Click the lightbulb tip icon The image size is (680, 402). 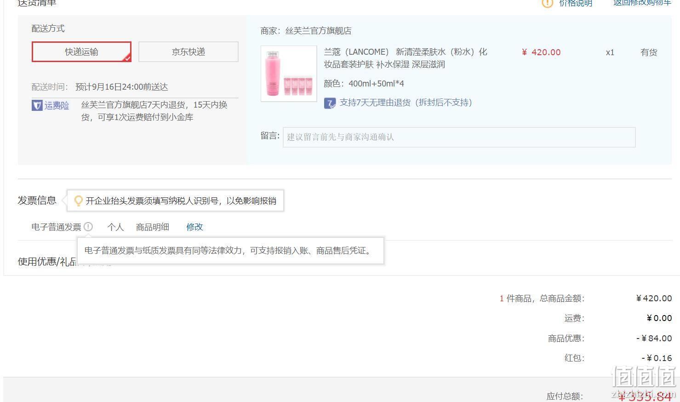79,201
